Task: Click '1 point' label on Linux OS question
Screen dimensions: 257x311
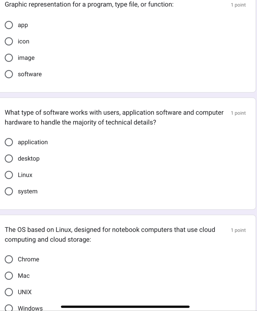Action: (238, 230)
